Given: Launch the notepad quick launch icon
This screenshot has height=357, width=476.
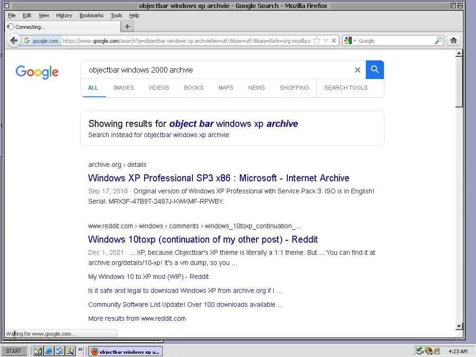Looking at the screenshot, I should (x=38, y=351).
